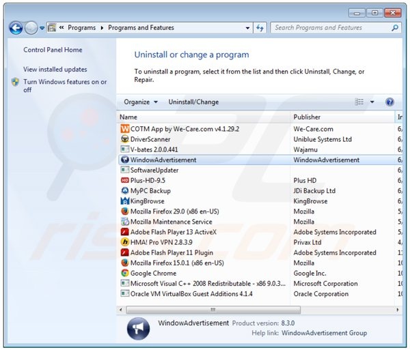Click the SoftwareUpdater program icon

(x=125, y=170)
